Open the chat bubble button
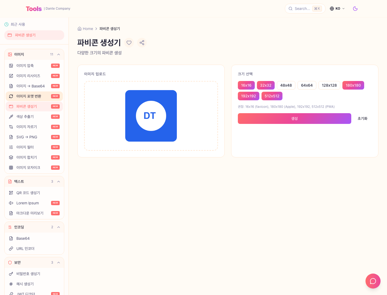 point(373,281)
